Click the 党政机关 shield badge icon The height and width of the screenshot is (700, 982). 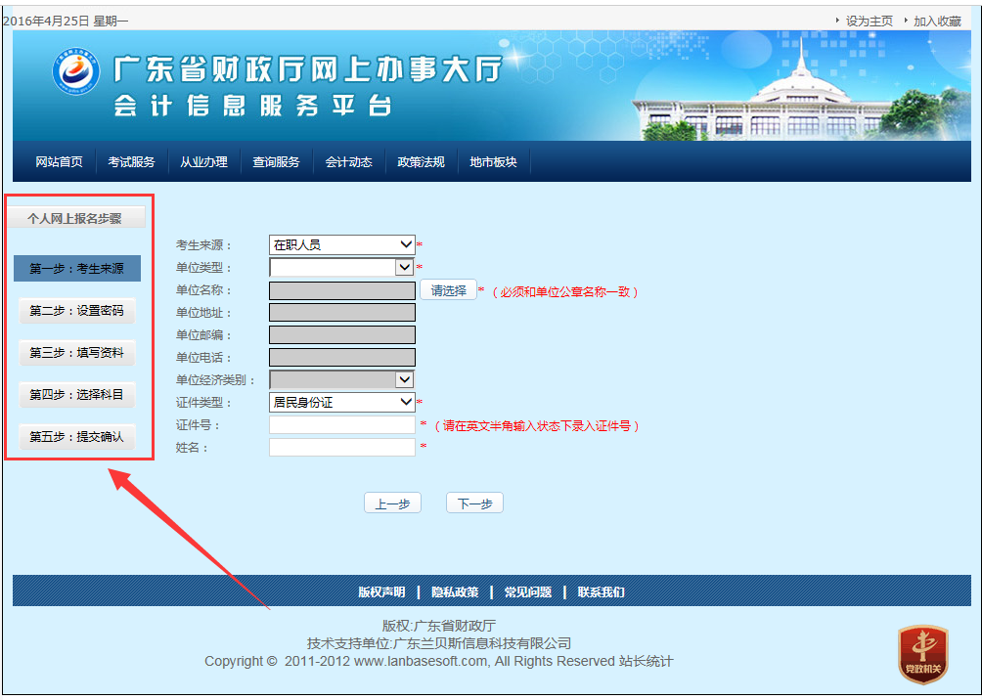[x=922, y=654]
